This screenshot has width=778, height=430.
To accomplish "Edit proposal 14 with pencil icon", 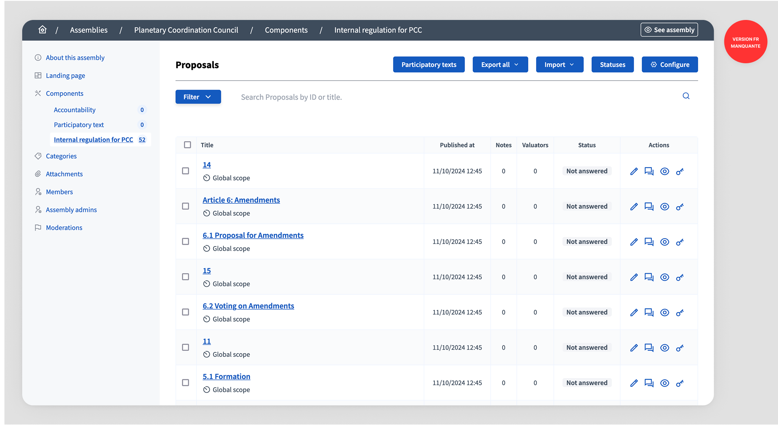I will click(x=634, y=171).
